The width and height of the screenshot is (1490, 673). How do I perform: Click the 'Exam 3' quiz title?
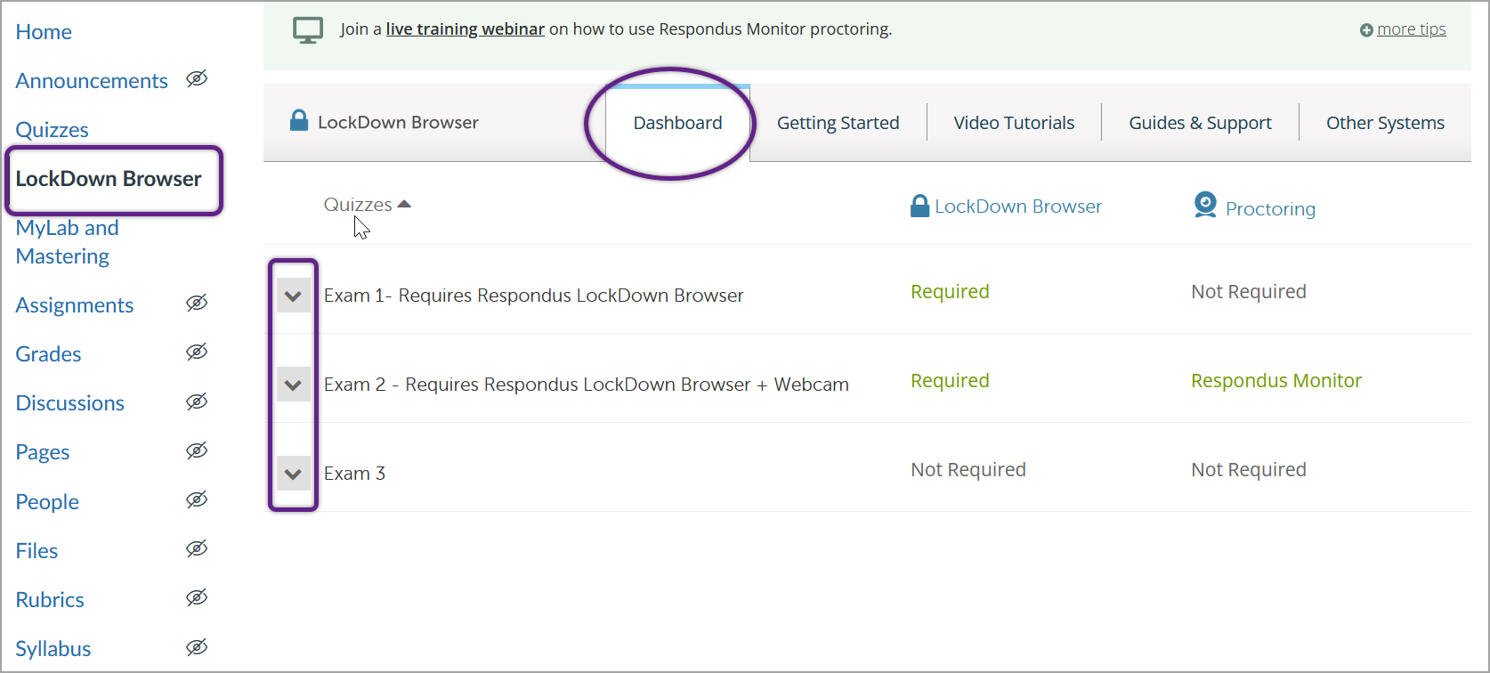click(x=354, y=474)
